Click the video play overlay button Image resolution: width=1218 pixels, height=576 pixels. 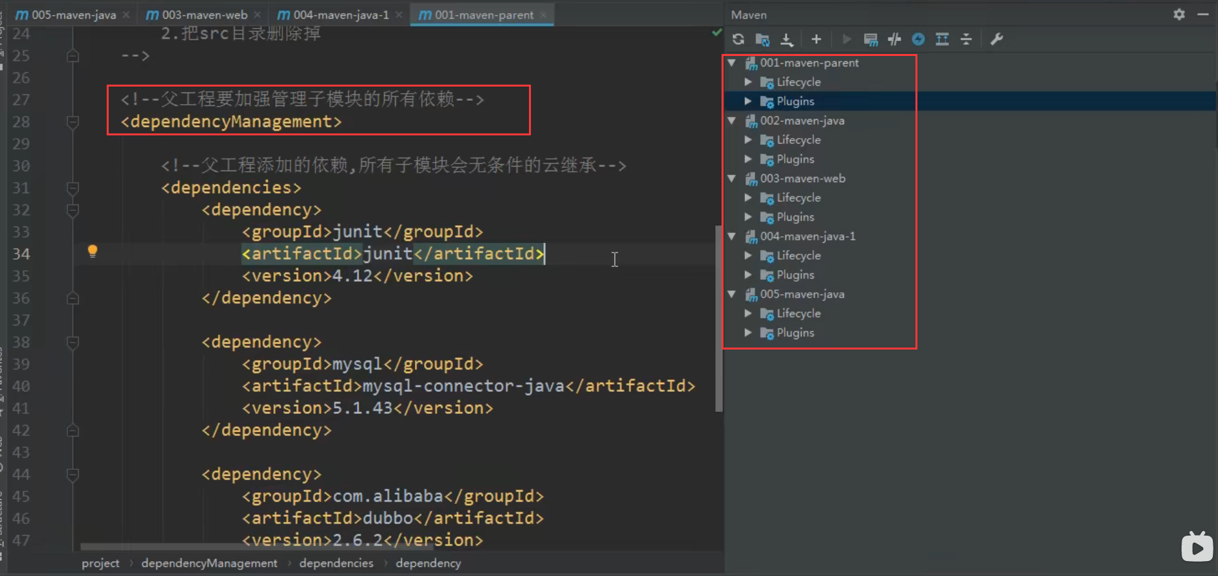[x=1197, y=547]
